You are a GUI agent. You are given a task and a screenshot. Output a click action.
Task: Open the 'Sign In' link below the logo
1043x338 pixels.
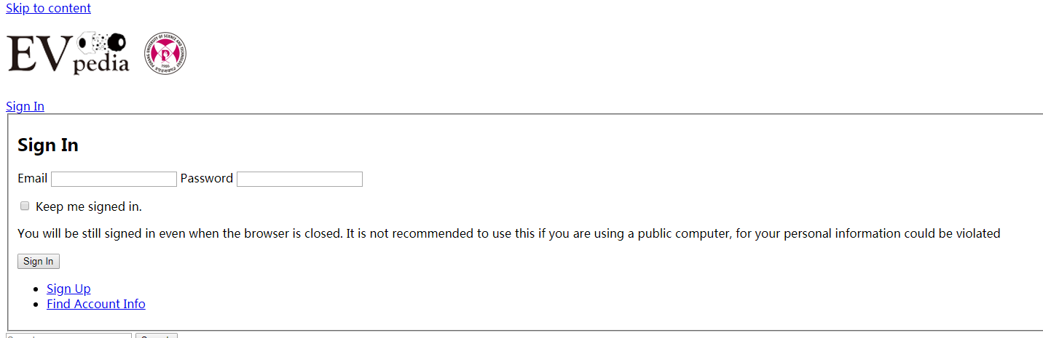(25, 106)
